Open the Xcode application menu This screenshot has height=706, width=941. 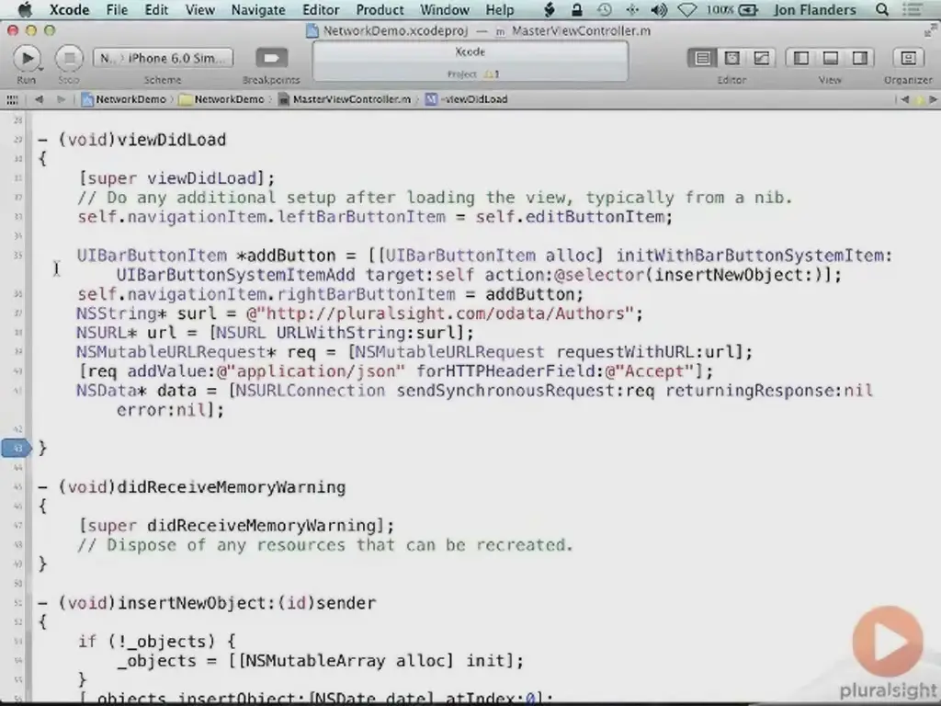[69, 9]
